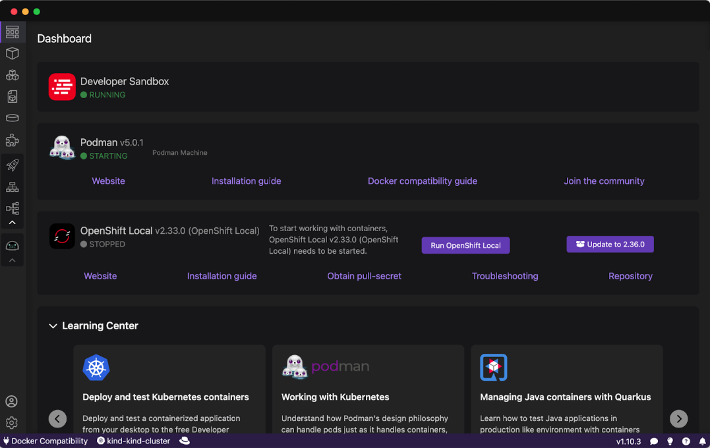Click the chevron below the robot icon
710x448 pixels.
[x=12, y=261]
